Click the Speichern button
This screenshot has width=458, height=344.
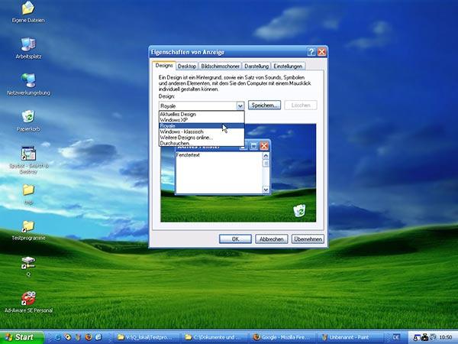click(x=264, y=105)
